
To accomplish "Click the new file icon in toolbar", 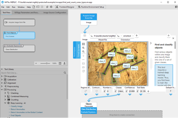I will tap(34, 7).
